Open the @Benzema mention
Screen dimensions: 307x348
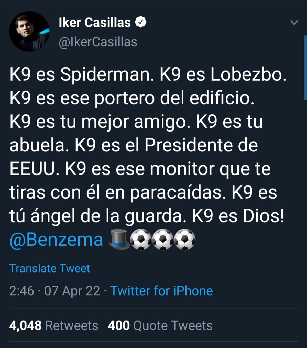[x=56, y=240]
